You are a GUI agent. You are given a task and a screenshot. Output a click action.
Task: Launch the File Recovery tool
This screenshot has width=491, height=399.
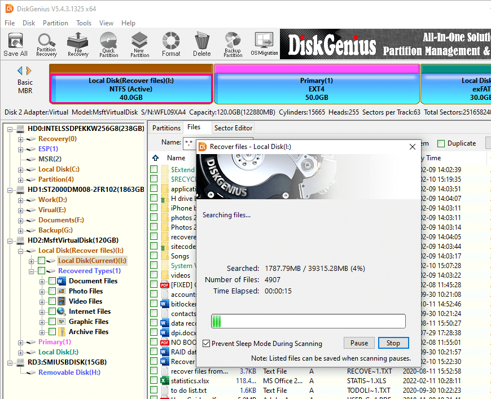click(78, 44)
